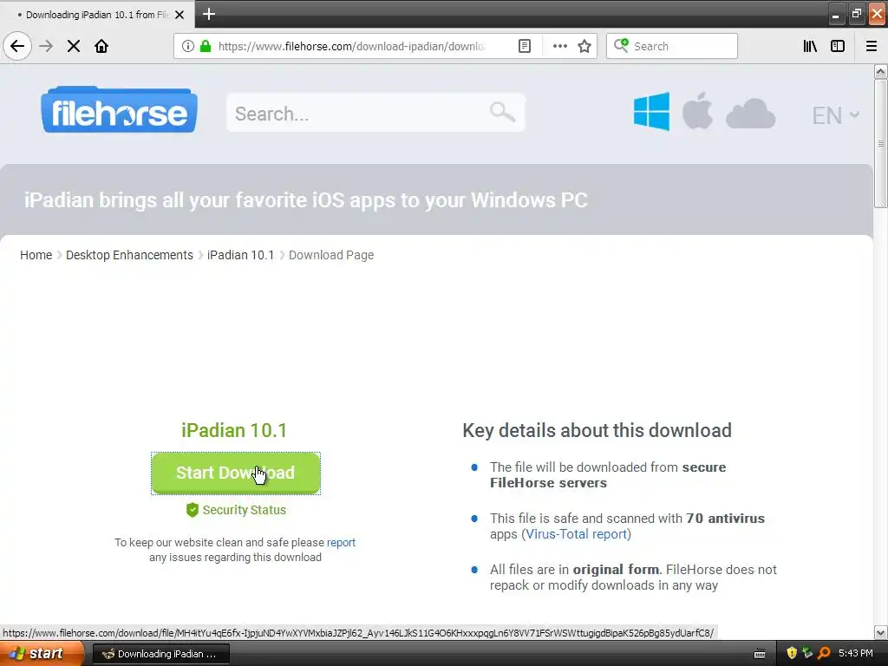Click the network tray icon

pos(807,654)
